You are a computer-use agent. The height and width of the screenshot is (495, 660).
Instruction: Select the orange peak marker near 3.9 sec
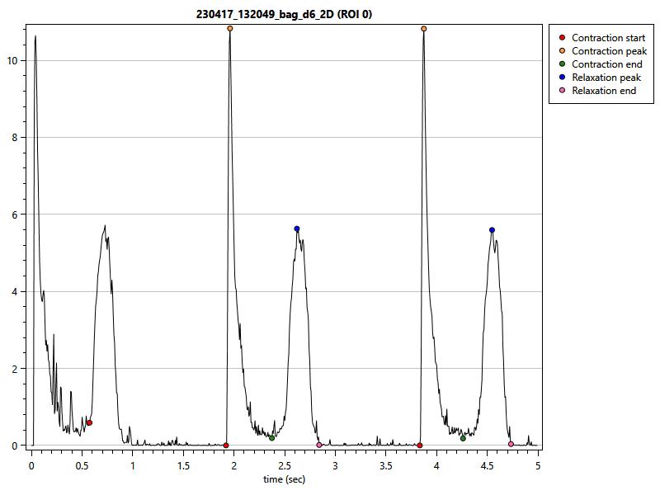pyautogui.click(x=424, y=28)
